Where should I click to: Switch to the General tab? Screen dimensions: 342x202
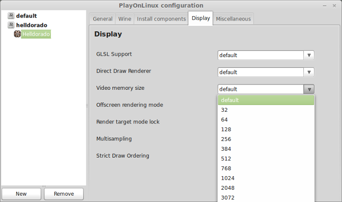[103, 19]
